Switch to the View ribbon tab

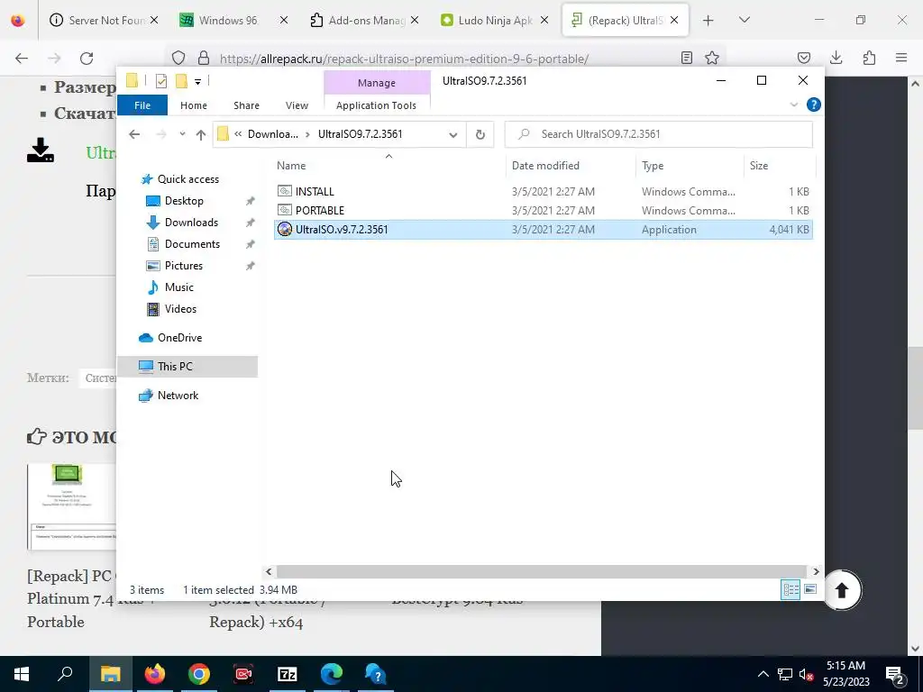coord(297,105)
